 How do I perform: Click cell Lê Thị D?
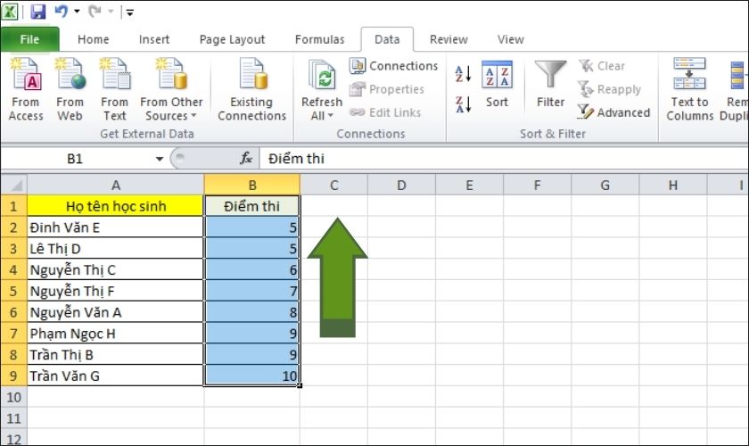pos(116,249)
